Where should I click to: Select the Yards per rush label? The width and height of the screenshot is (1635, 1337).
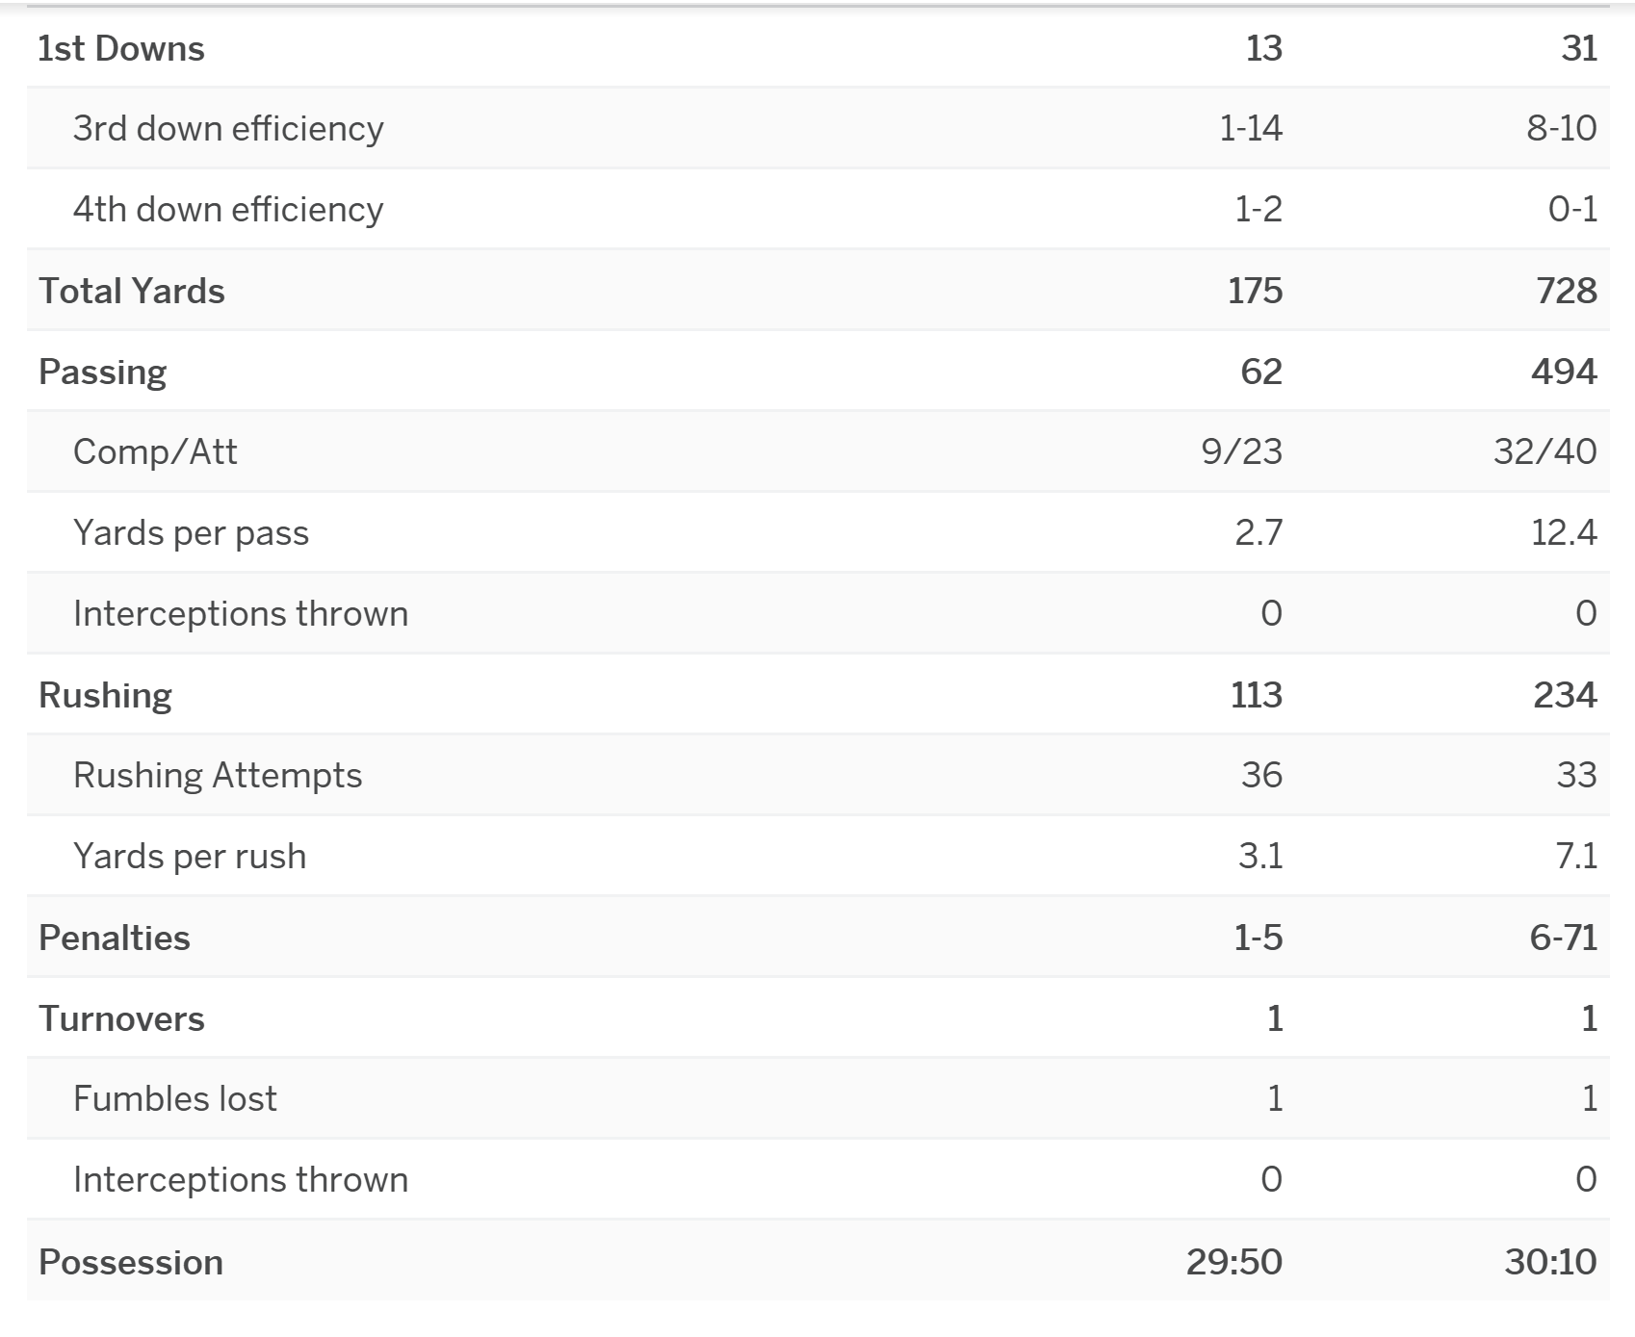190,856
